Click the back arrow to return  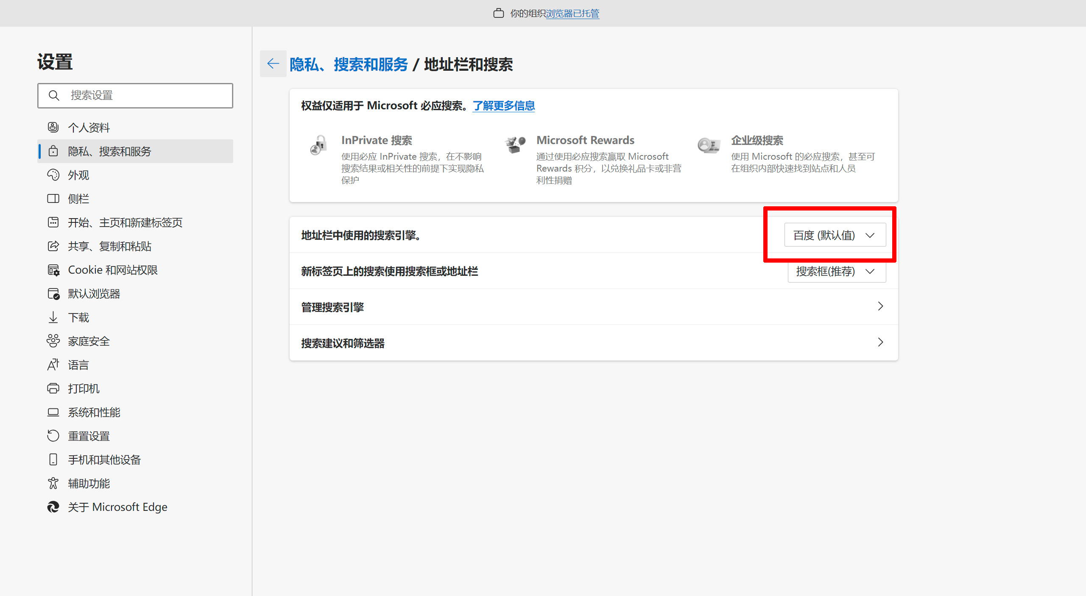(273, 64)
